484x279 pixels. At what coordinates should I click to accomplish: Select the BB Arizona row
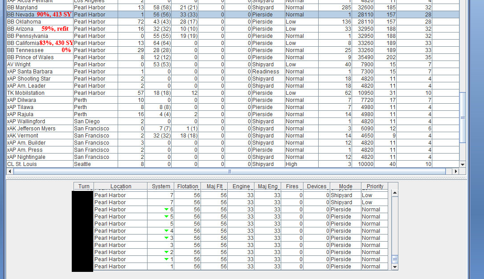click(x=233, y=28)
